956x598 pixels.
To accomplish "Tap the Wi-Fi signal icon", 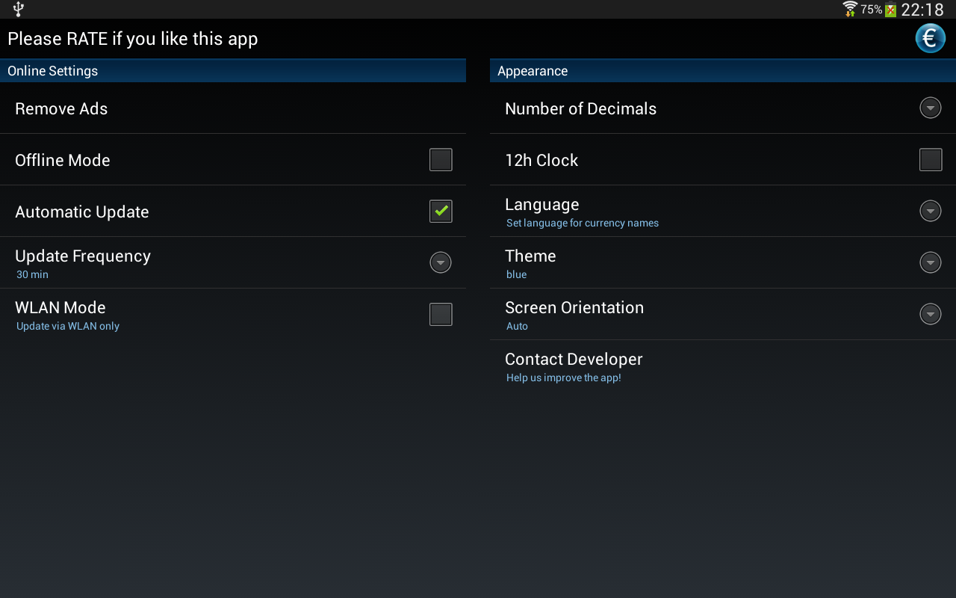I will click(x=850, y=9).
